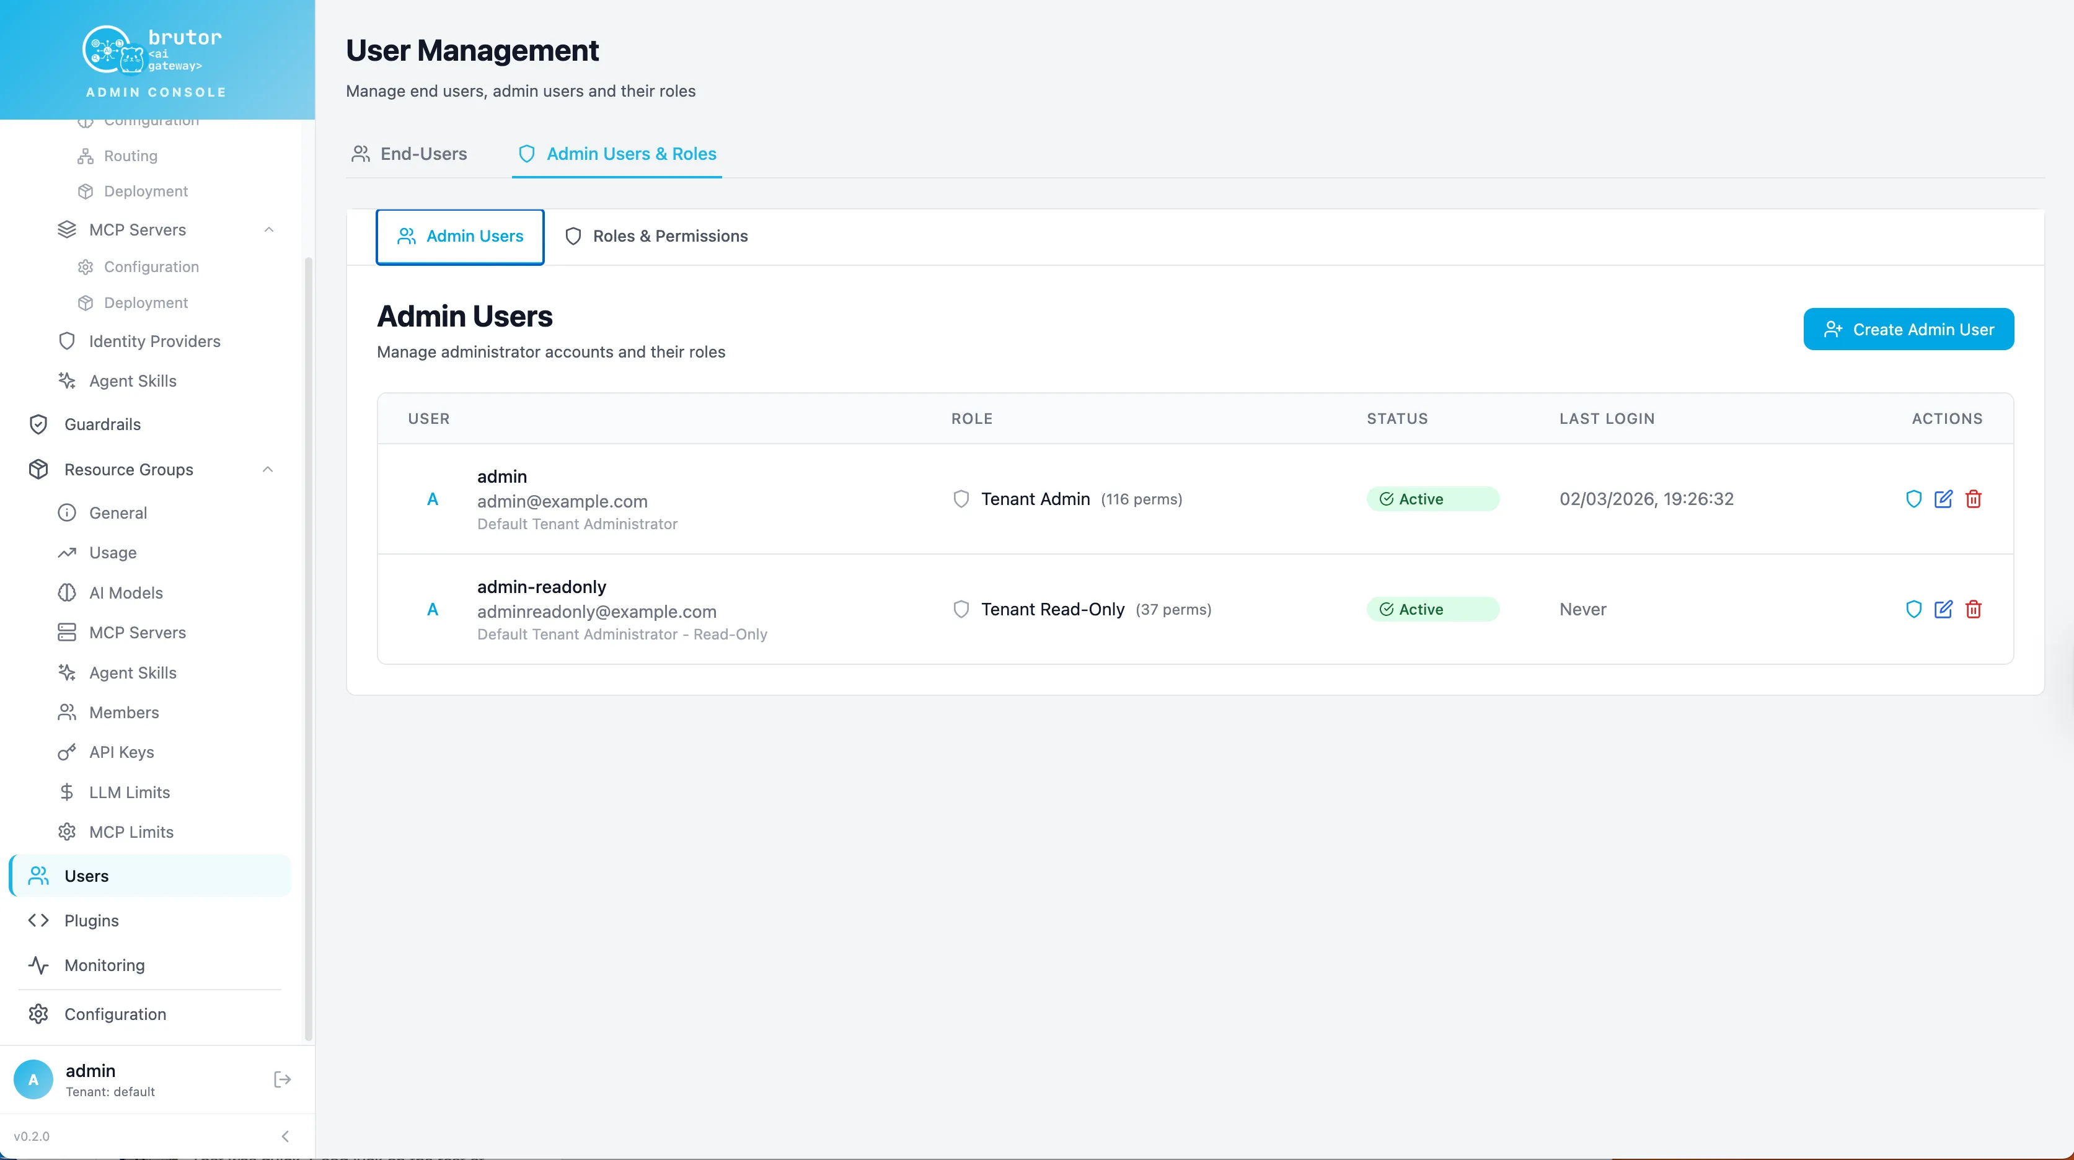
Task: Click the ROLE column header
Action: [972, 419]
